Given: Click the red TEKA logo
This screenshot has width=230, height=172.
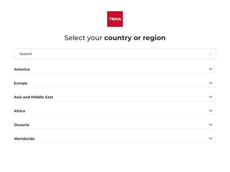Looking at the screenshot, I should [115, 19].
